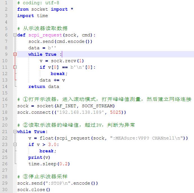This screenshot has width=194, height=193.
Task: Click "data = b''" on line 8
Action: pyautogui.click(x=42, y=48)
